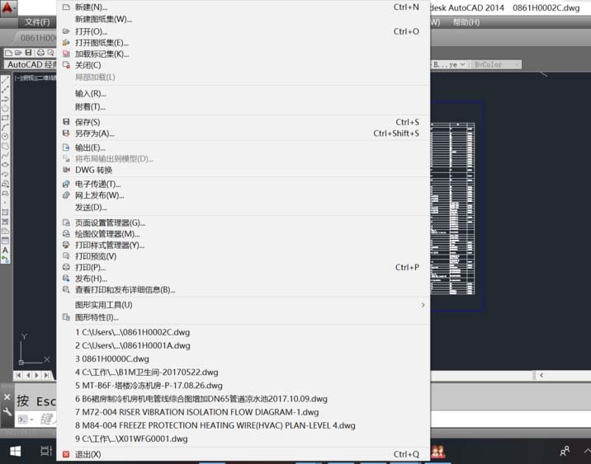Image resolution: width=591 pixels, height=464 pixels.
Task: Select New (新建) in File menu
Action: [x=243, y=7]
